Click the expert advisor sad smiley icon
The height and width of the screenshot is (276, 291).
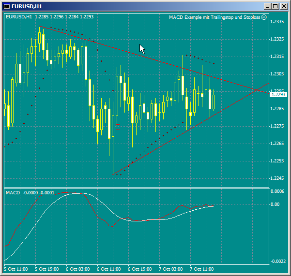pyautogui.click(x=264, y=17)
